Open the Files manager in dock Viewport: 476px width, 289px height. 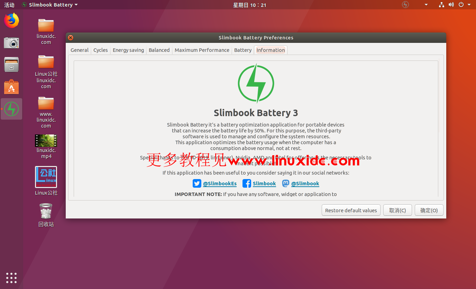tap(11, 65)
